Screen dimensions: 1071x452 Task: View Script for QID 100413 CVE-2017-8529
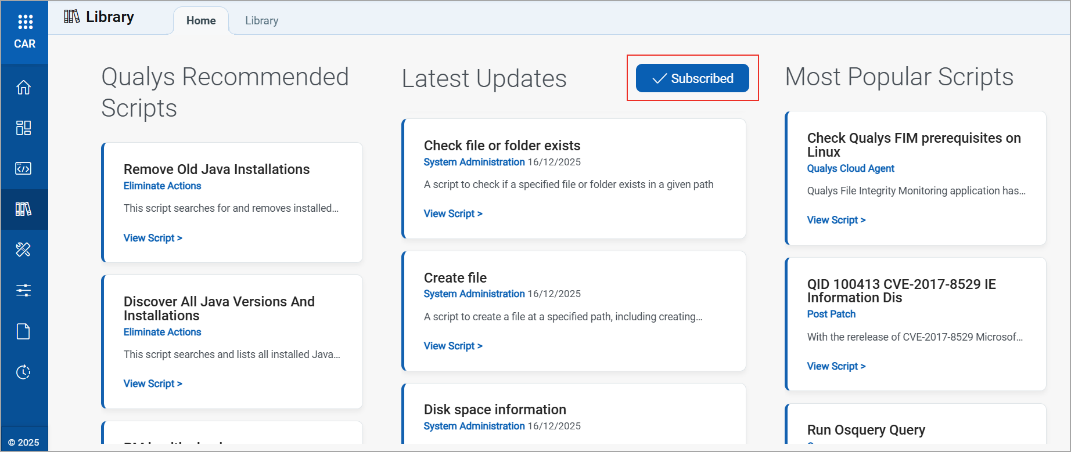(836, 366)
